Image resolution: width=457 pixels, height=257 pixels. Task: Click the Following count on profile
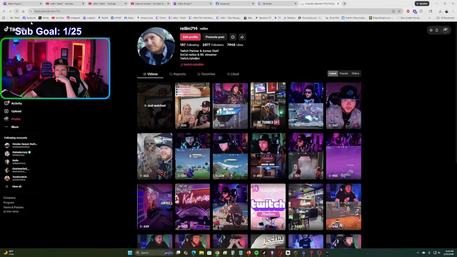[x=189, y=45]
